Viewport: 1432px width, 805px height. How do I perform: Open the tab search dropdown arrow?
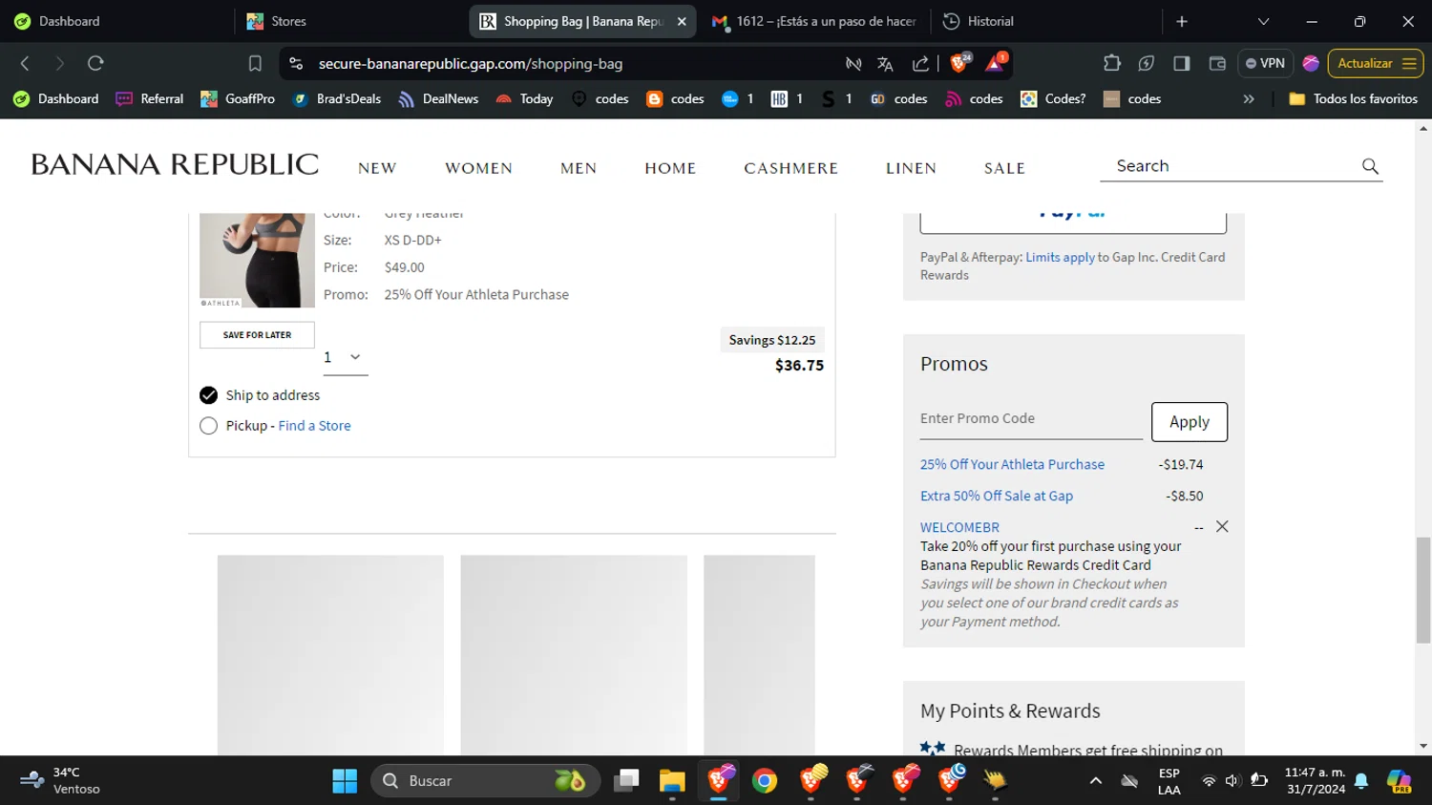pos(1263,21)
